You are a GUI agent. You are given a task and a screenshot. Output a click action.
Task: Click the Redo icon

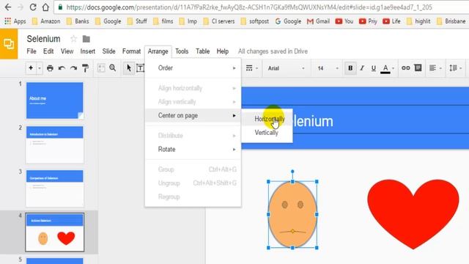(x=73, y=68)
